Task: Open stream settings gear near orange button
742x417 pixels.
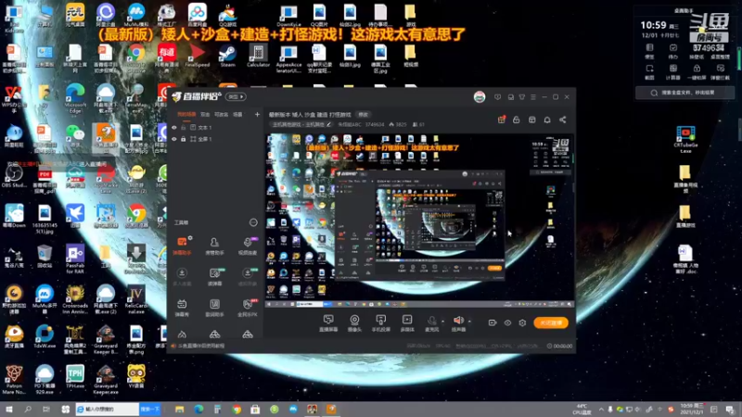Action: 522,322
